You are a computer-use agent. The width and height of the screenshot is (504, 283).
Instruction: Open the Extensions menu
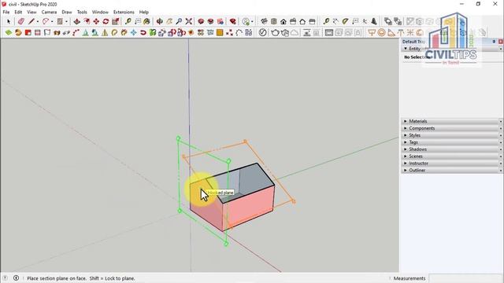[124, 12]
